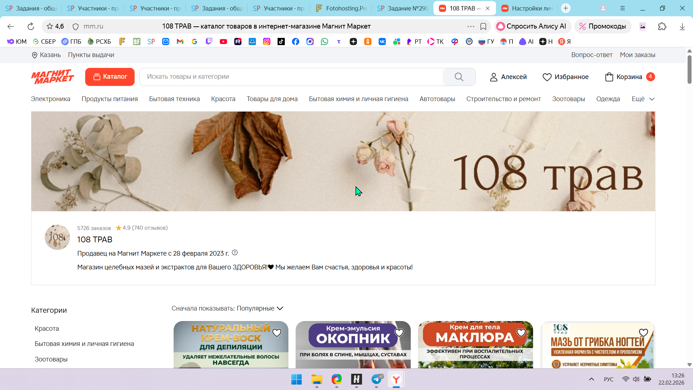Add nail fungus ointment to favorites heart

pyautogui.click(x=643, y=333)
